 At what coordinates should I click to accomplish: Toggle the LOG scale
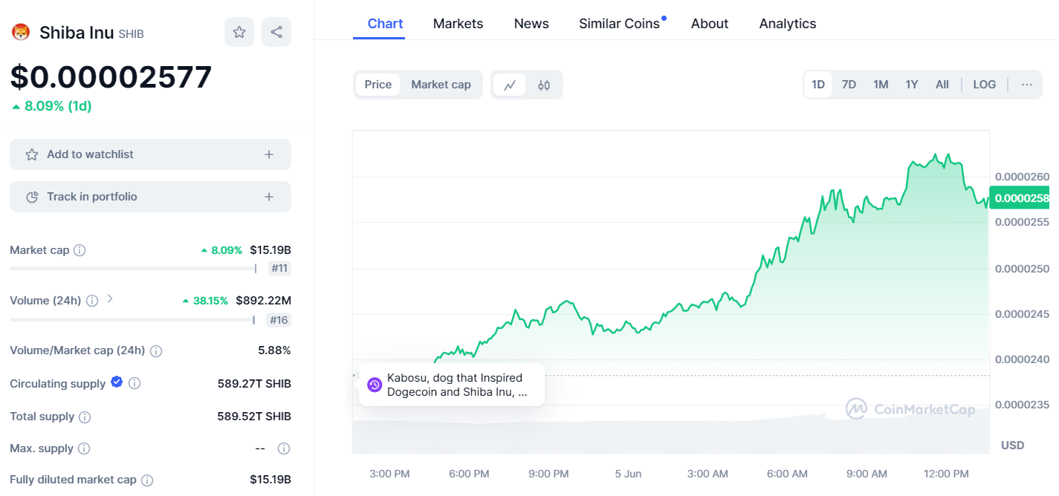pos(985,85)
